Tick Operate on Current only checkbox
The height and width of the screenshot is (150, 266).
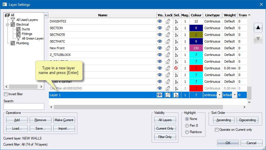point(217,130)
